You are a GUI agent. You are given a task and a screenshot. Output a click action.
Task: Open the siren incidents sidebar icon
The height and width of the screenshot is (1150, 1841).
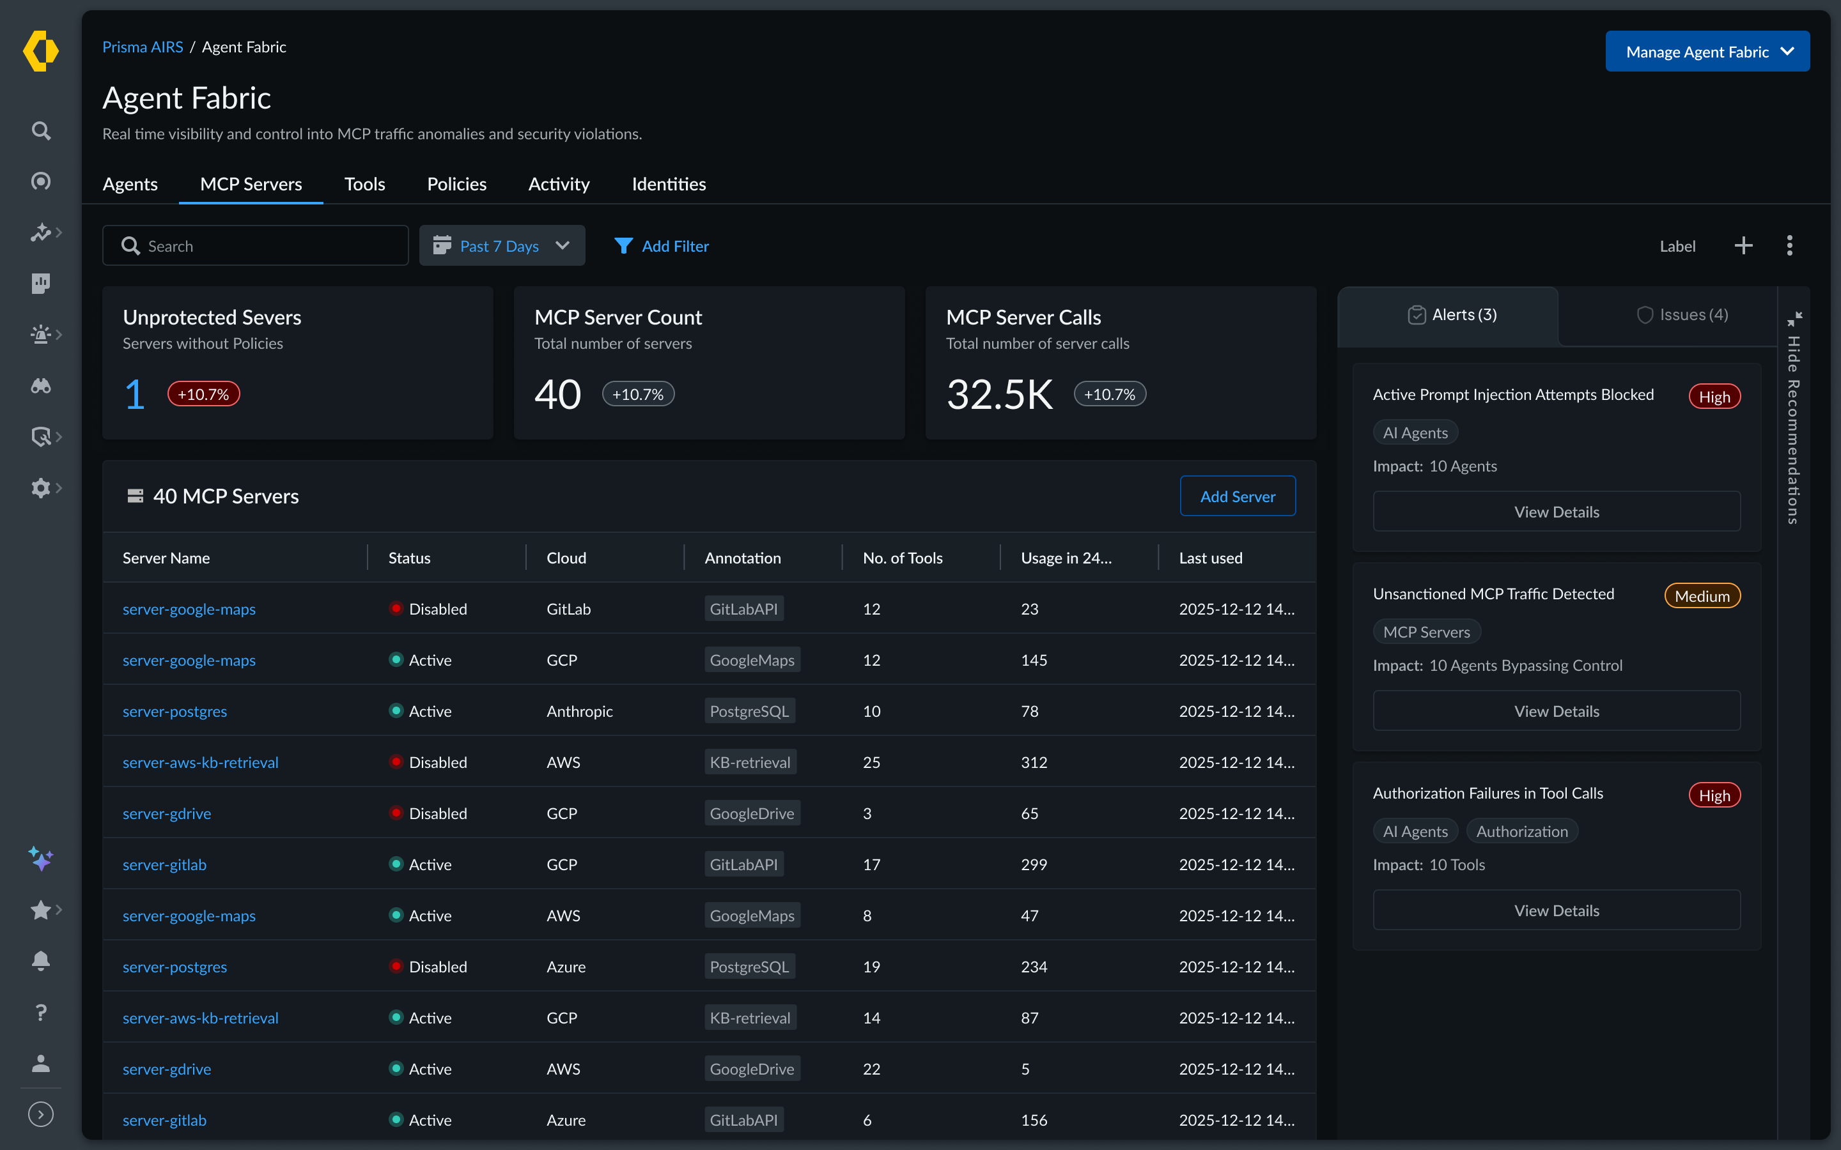click(x=41, y=334)
